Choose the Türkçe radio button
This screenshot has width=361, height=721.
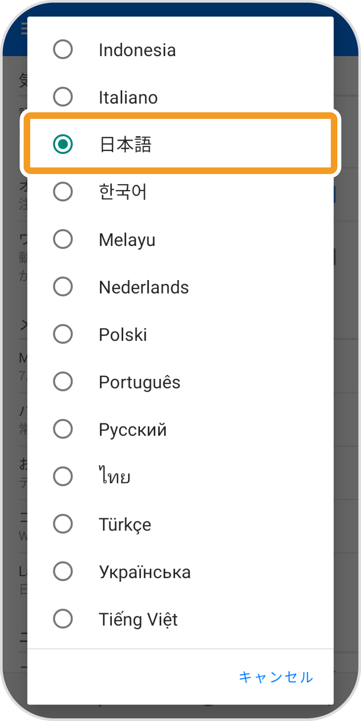[63, 524]
